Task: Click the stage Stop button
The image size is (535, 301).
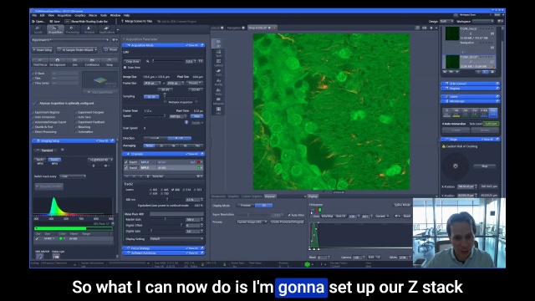Action: 485,166
